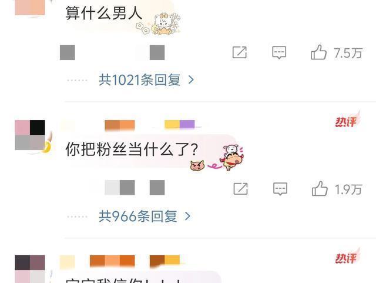376x283 pixels.
Task: Open third commenter's avatar at bottom
Action: point(30,269)
